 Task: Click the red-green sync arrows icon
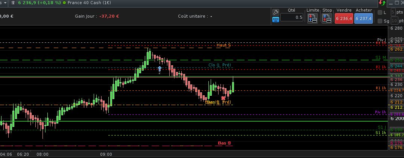[x=382, y=3]
